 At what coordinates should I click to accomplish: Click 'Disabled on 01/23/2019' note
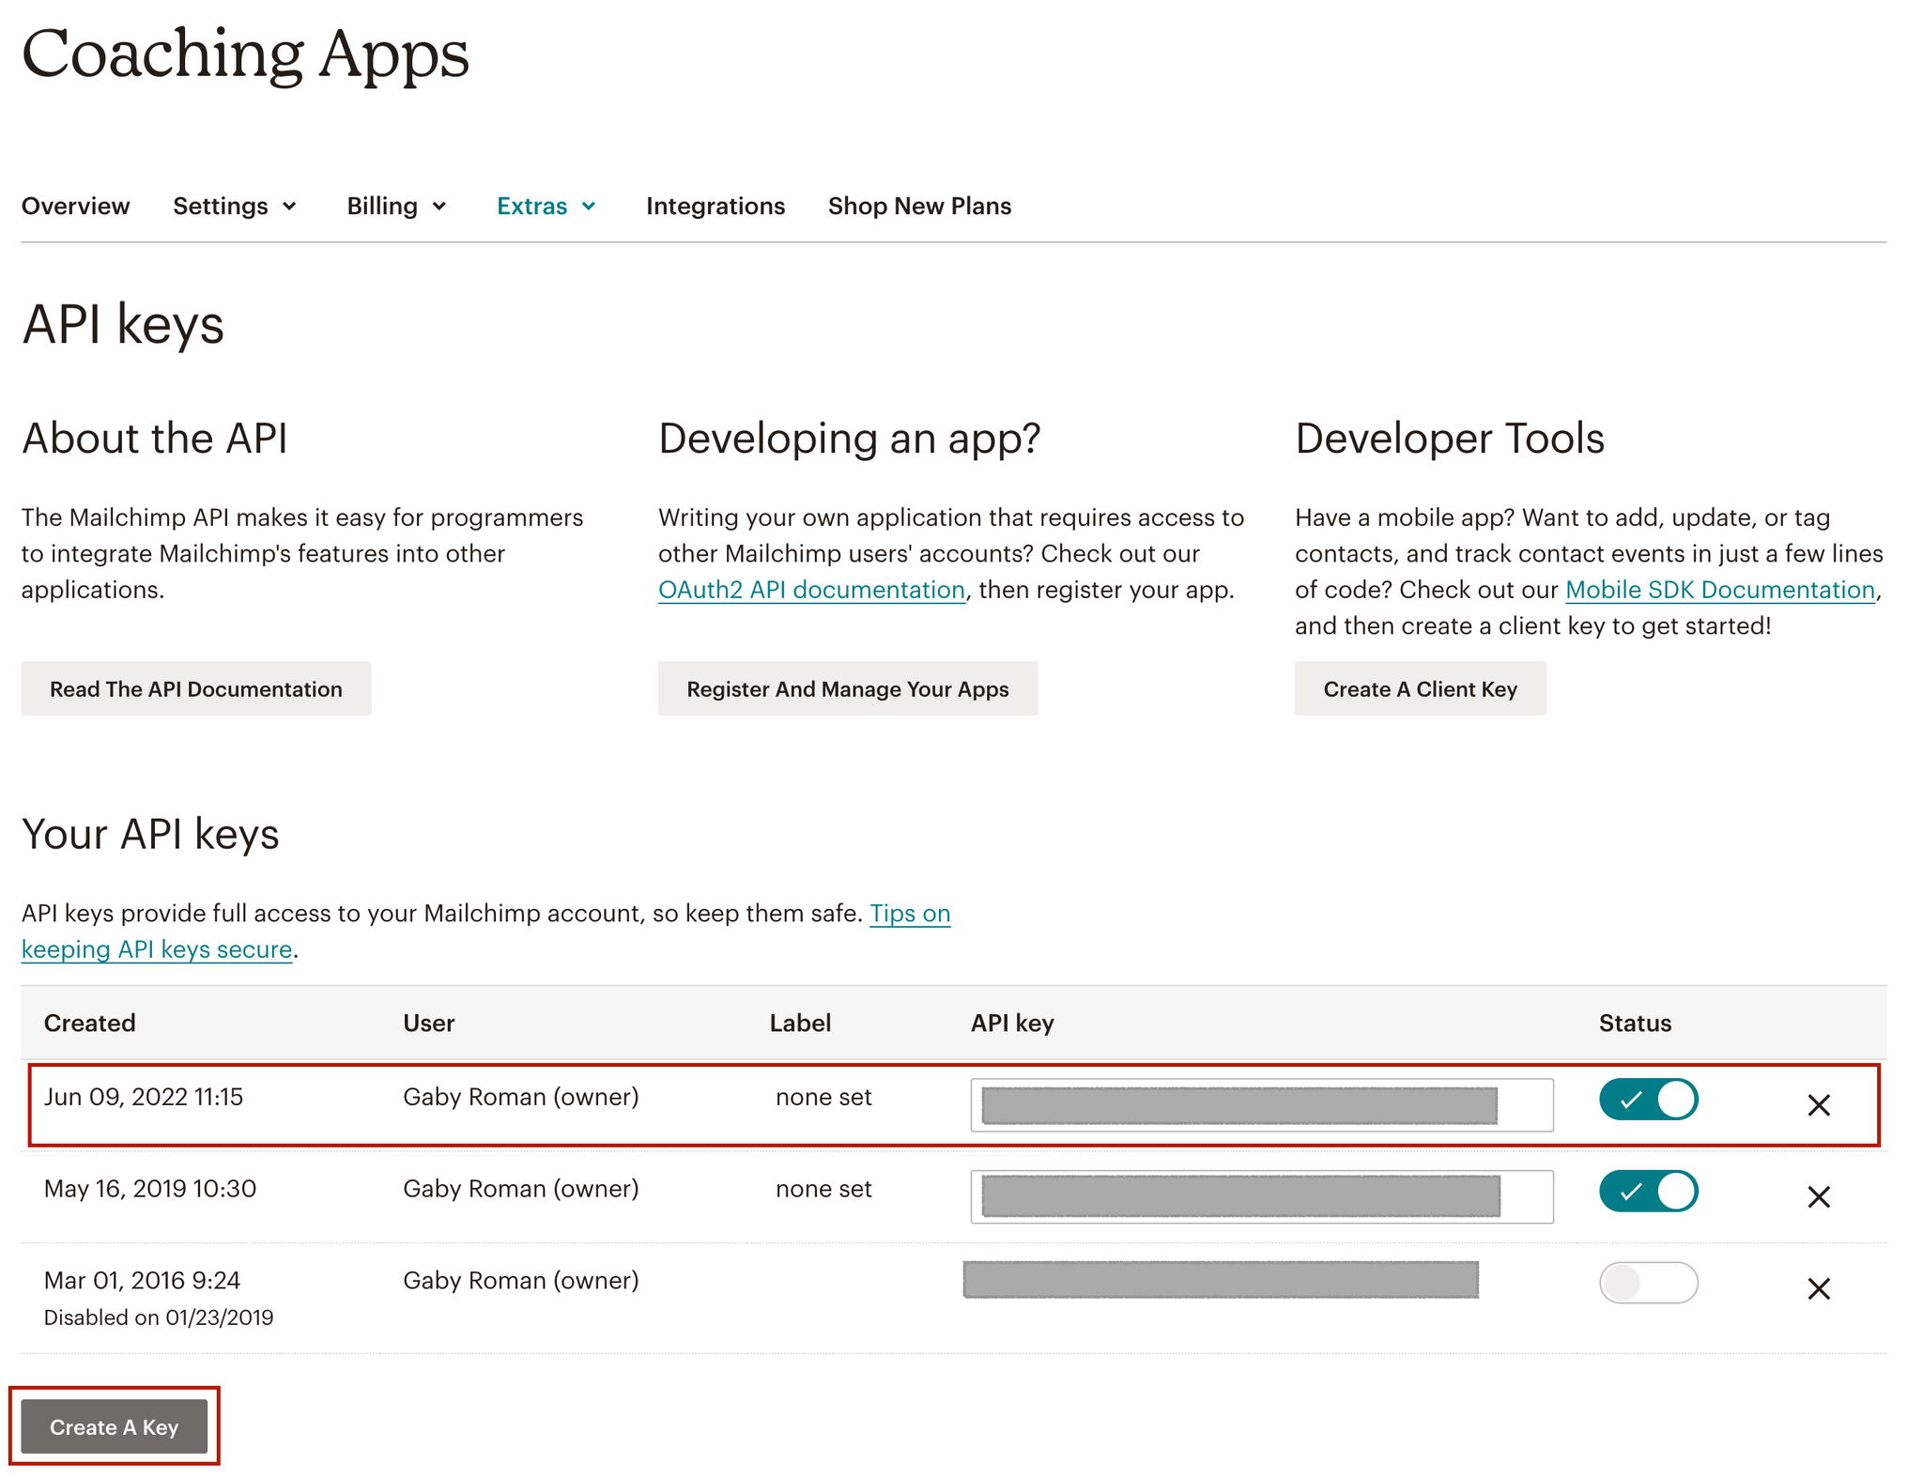pos(159,1317)
